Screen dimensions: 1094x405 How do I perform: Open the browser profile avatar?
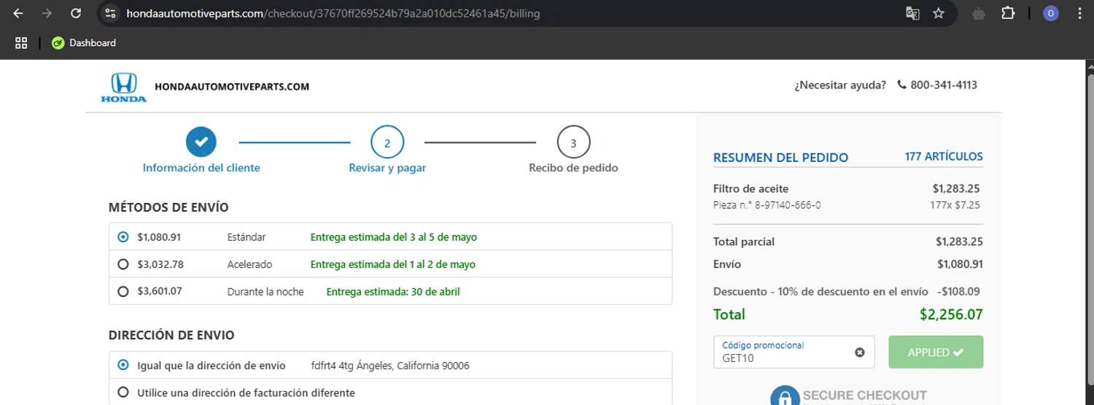point(1051,13)
